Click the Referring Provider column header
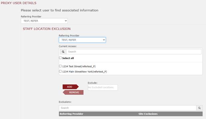This screenshot has width=206, height=119. tap(71, 114)
